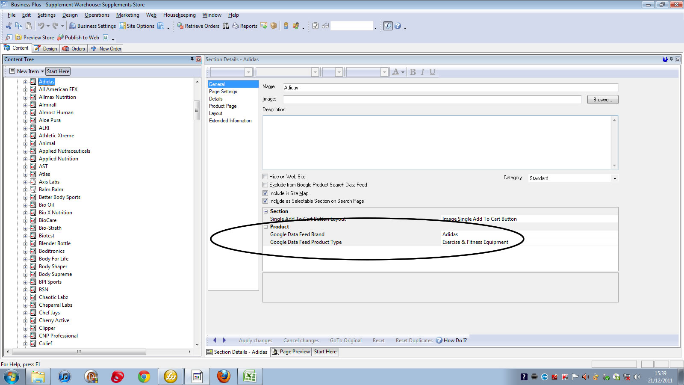Select Page Settings in the section list
Viewport: 684px width, 385px height.
point(223,92)
